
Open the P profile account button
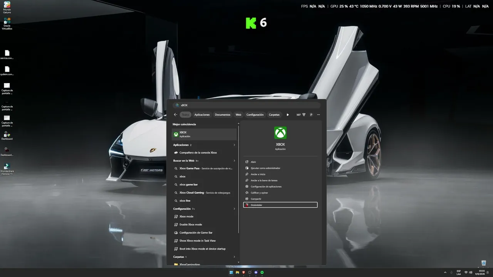coord(311,115)
